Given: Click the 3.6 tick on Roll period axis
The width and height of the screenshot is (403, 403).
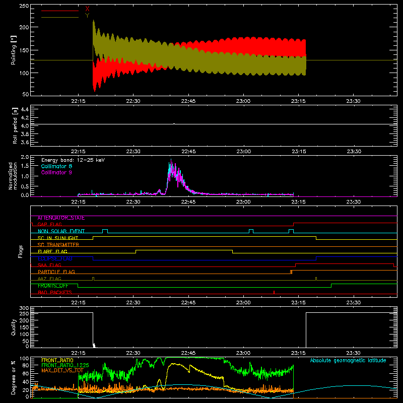Looking at the screenshot, I should point(25,142).
